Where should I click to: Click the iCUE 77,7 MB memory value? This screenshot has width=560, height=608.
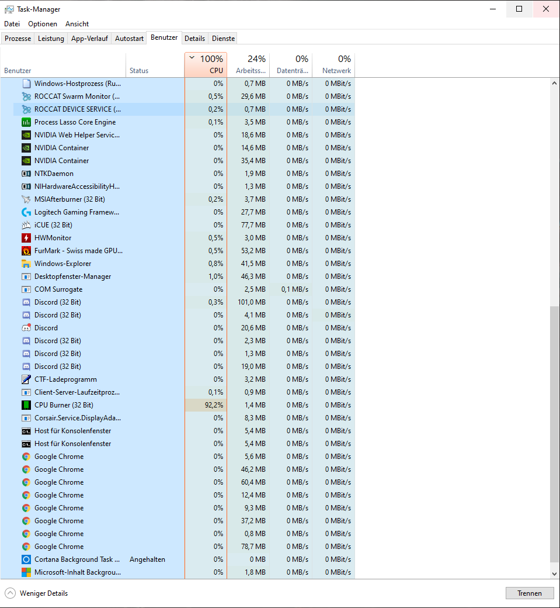click(253, 225)
